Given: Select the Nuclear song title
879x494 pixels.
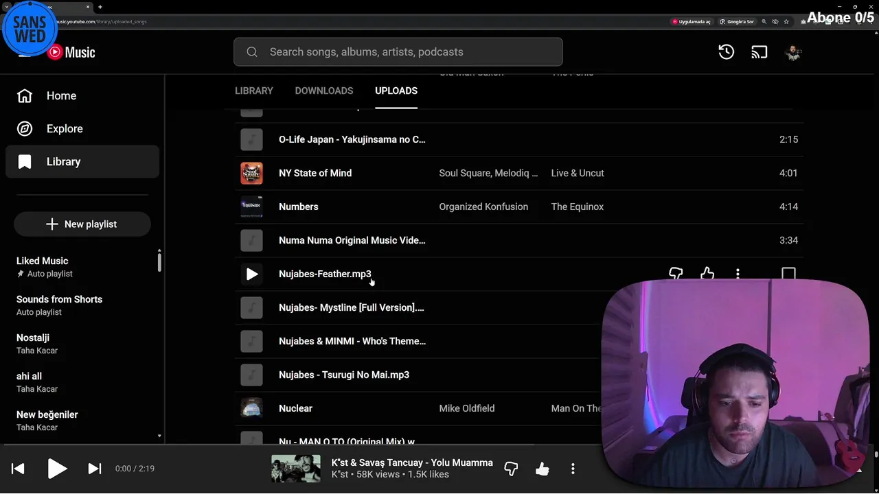Looking at the screenshot, I should [296, 408].
